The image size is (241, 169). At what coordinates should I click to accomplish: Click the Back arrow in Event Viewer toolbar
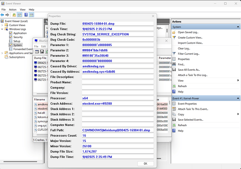point(2,15)
